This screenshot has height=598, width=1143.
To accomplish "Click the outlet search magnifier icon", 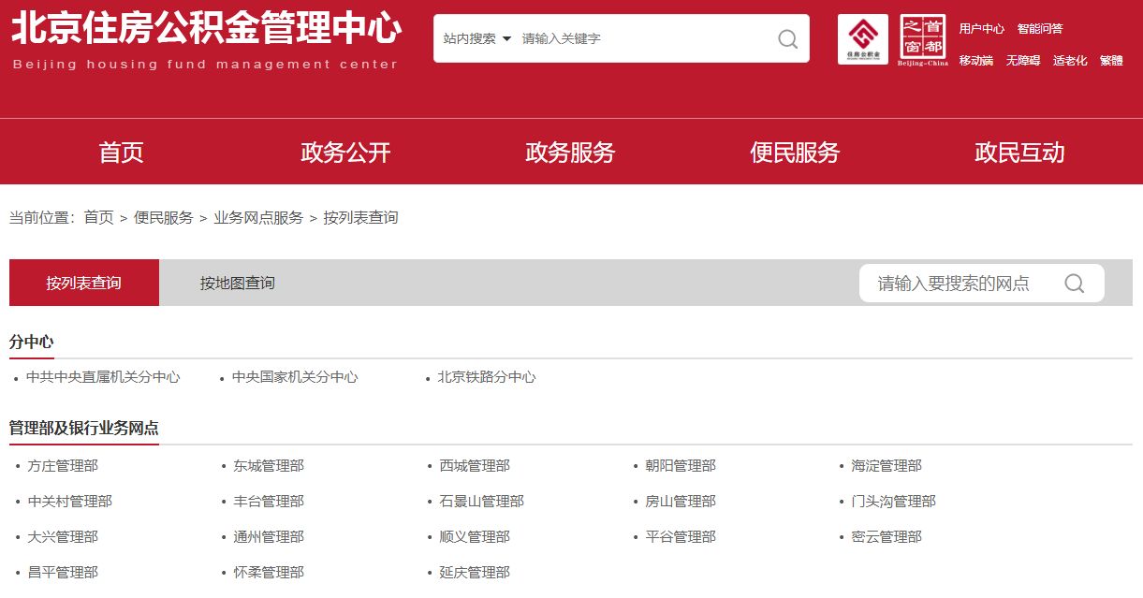I will 1074,284.
